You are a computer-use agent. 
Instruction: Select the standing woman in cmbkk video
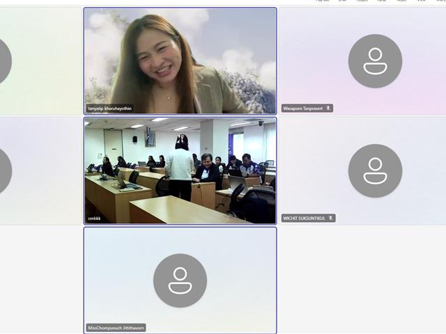(x=182, y=167)
